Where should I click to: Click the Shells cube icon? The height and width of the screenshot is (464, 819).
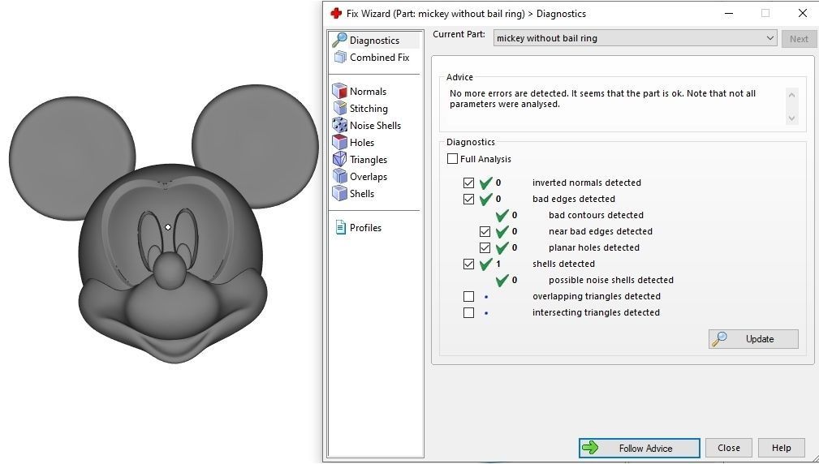tap(340, 193)
